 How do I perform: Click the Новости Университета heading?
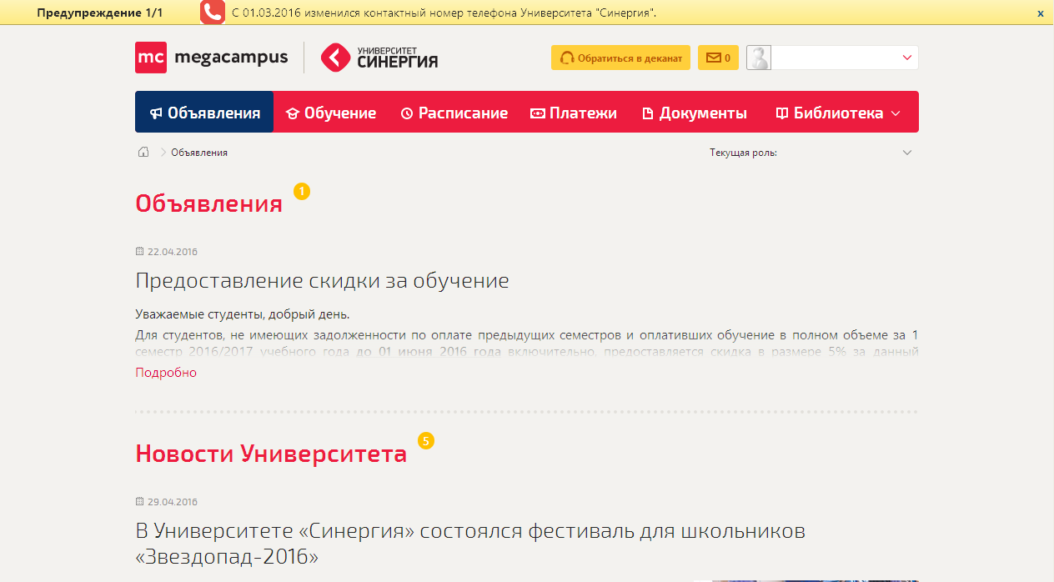(x=271, y=454)
